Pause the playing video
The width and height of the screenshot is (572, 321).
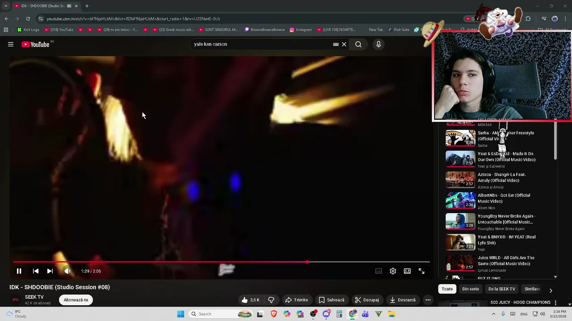[19, 271]
